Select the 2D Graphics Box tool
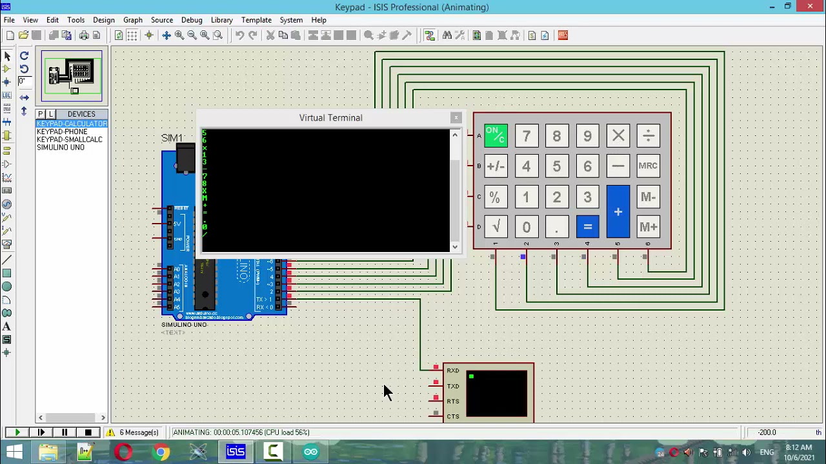Viewport: 826px width, 464px height. tap(7, 273)
